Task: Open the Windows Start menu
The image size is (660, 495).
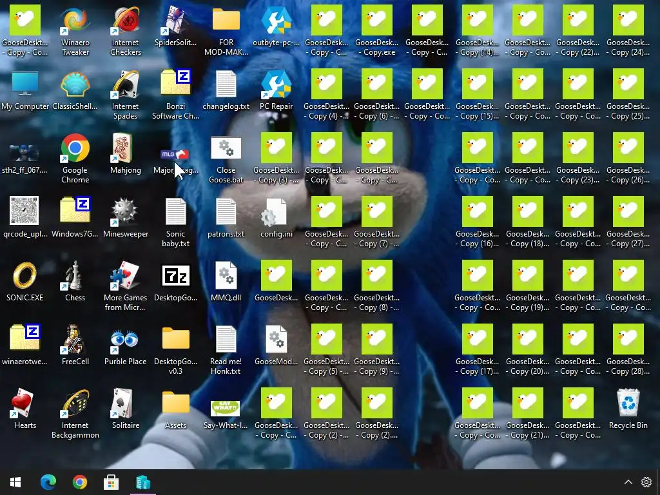Action: pos(15,482)
